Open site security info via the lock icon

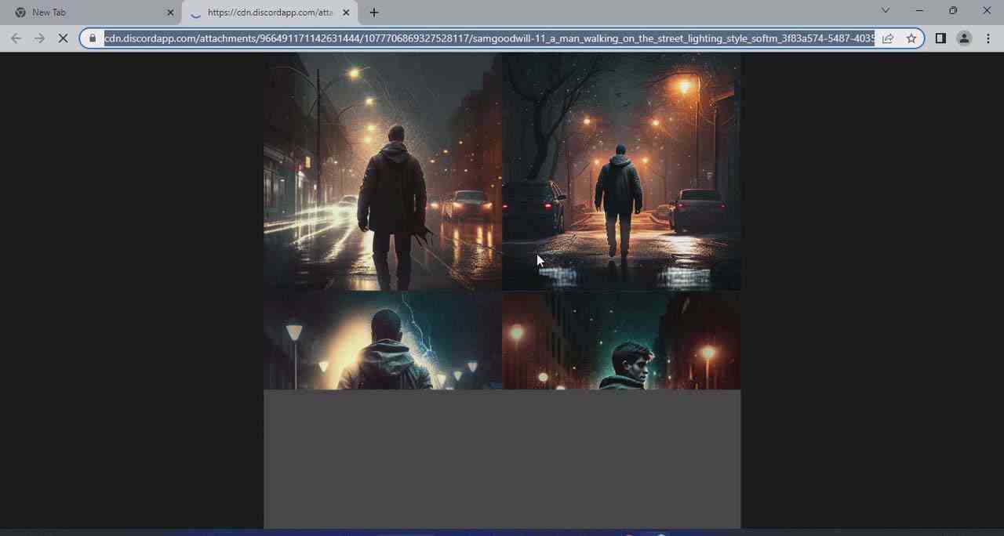(92, 38)
